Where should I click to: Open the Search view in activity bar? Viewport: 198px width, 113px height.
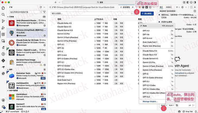coord(3,15)
